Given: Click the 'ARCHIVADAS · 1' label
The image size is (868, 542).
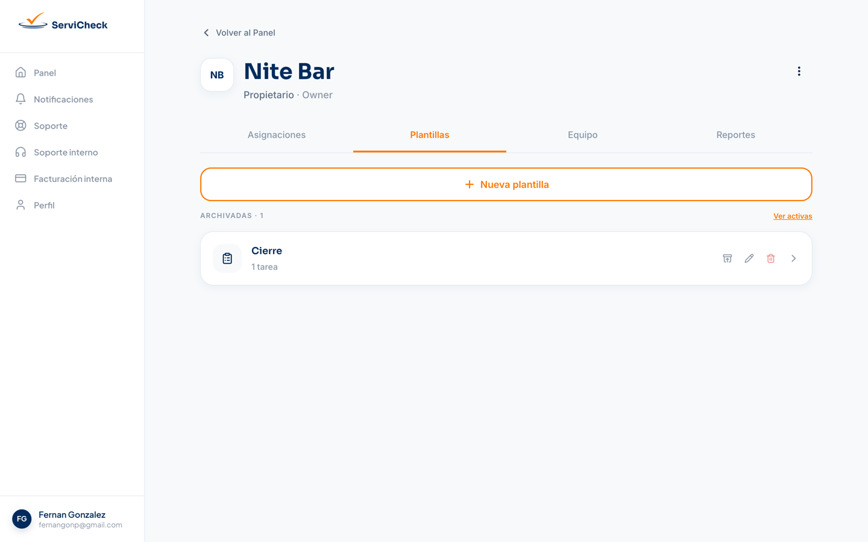Looking at the screenshot, I should [x=232, y=216].
